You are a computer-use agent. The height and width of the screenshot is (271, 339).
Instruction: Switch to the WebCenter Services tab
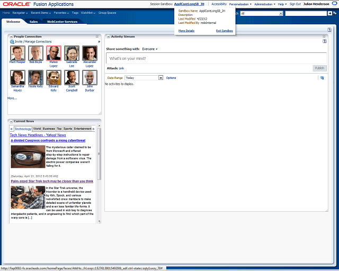(62, 22)
